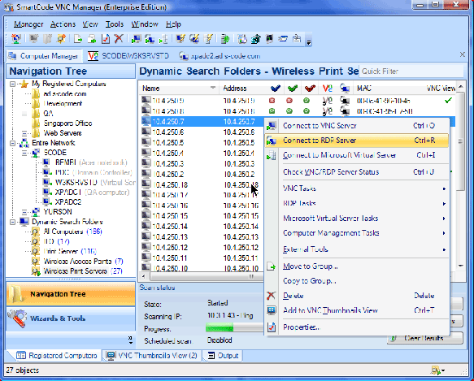This screenshot has width=474, height=381.
Task: Close the current document tab
Action: click(x=462, y=54)
